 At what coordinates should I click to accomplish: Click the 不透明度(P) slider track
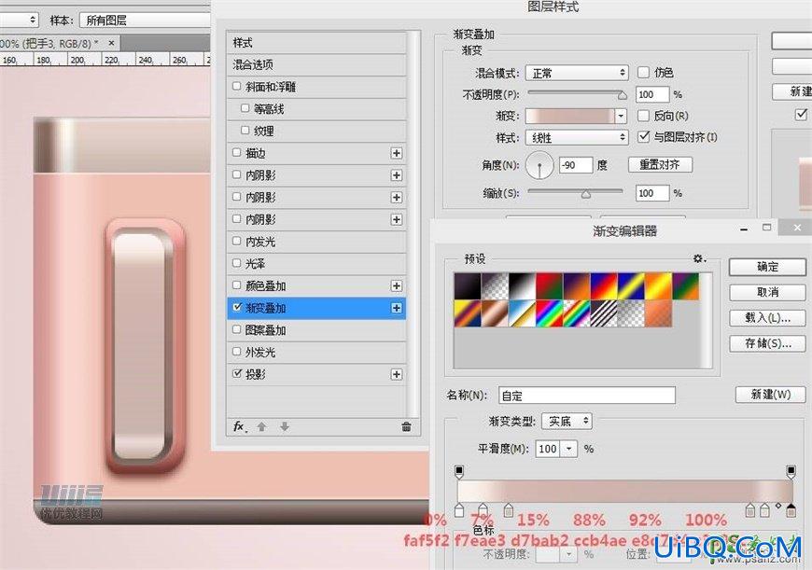click(577, 92)
